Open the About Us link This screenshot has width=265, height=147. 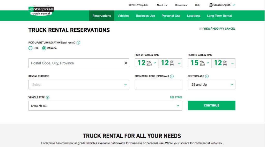point(161,5)
